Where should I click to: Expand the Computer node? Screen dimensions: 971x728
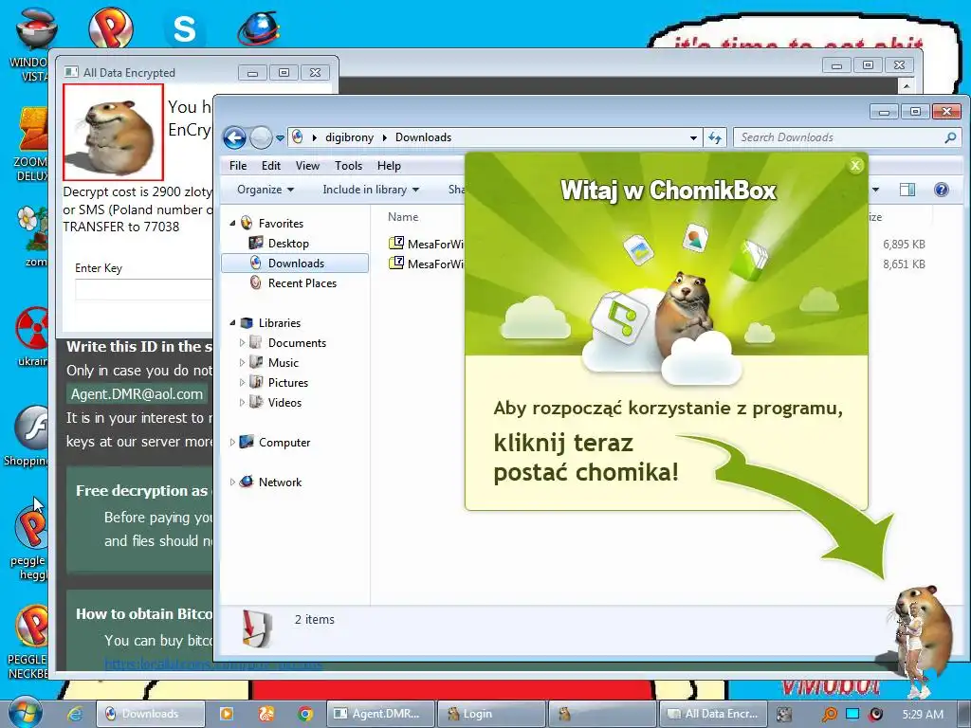233,442
